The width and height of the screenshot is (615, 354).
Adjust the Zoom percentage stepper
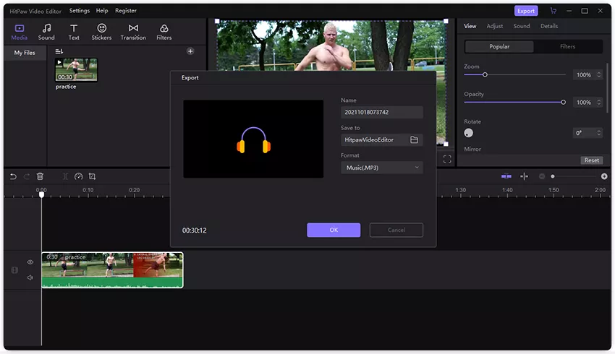[598, 75]
